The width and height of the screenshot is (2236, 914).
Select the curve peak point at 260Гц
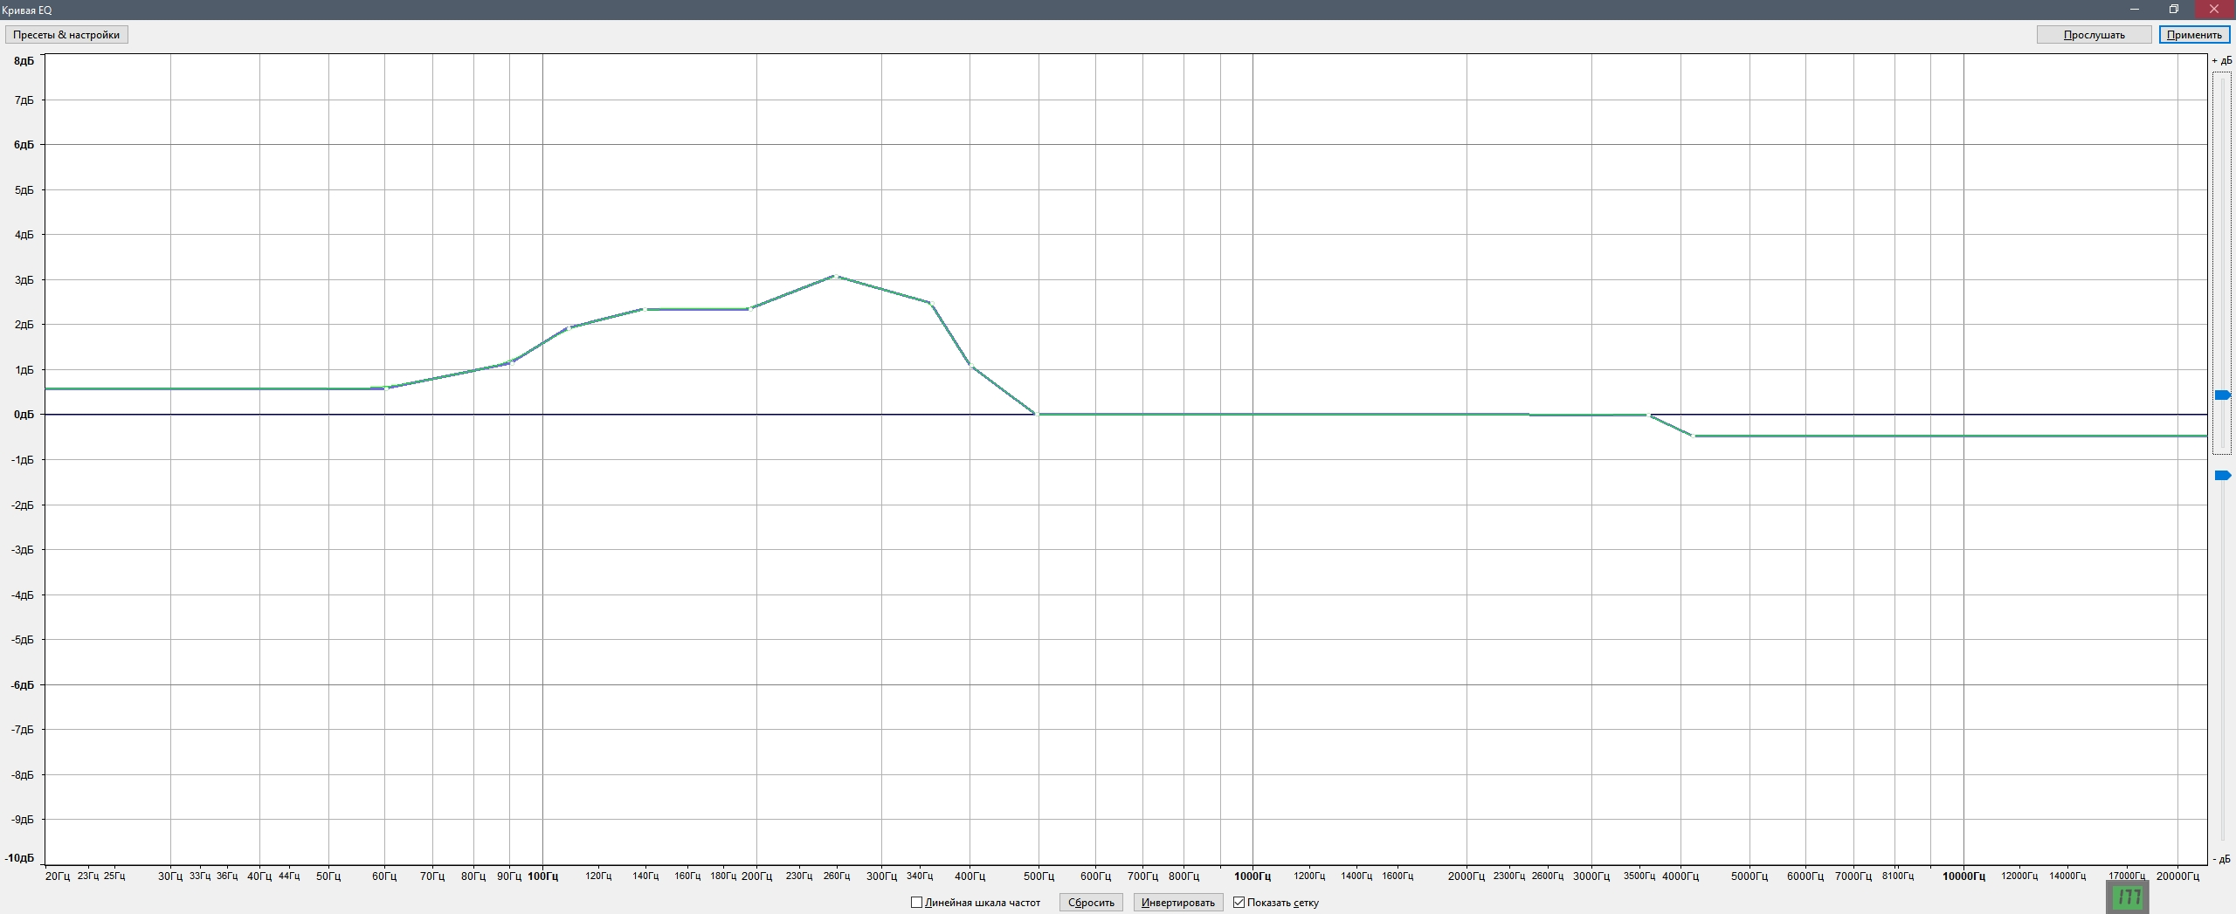pyautogui.click(x=835, y=275)
